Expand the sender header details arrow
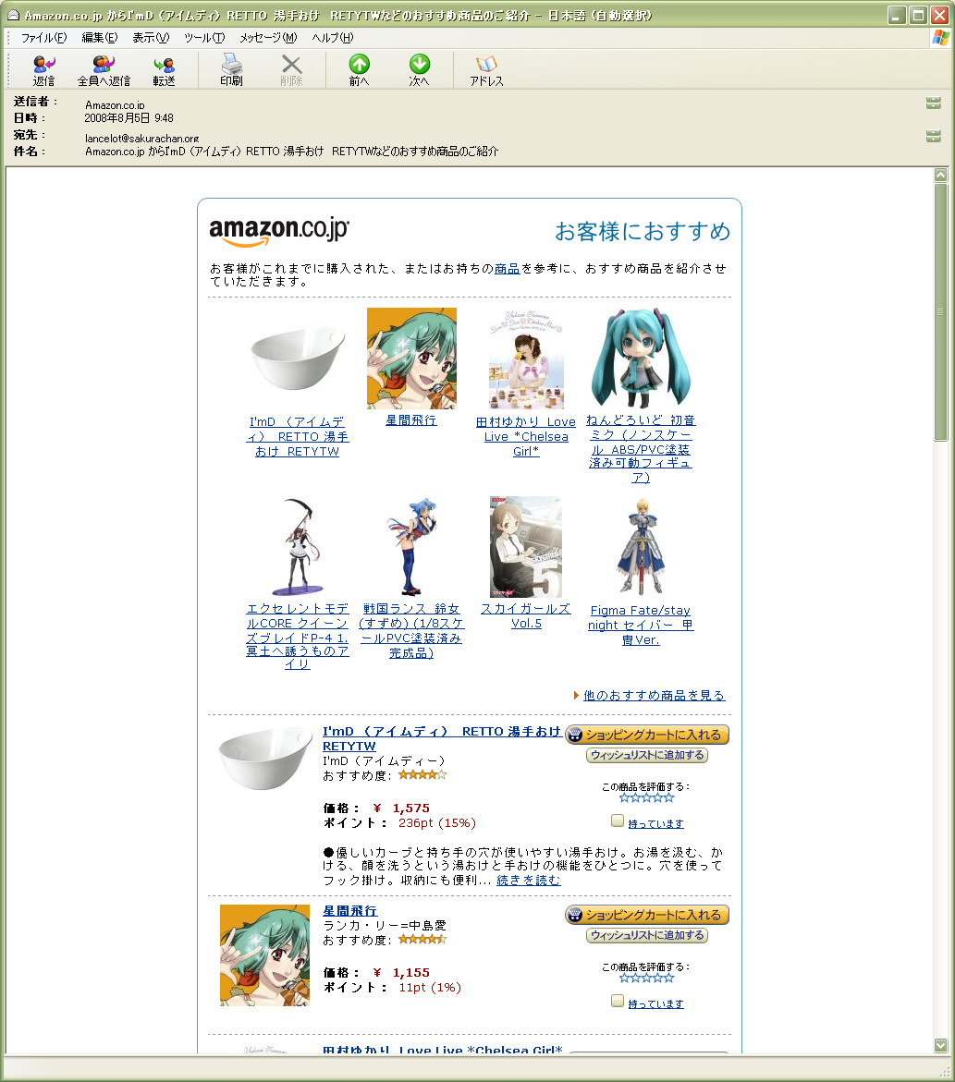This screenshot has width=955, height=1082. point(933,103)
